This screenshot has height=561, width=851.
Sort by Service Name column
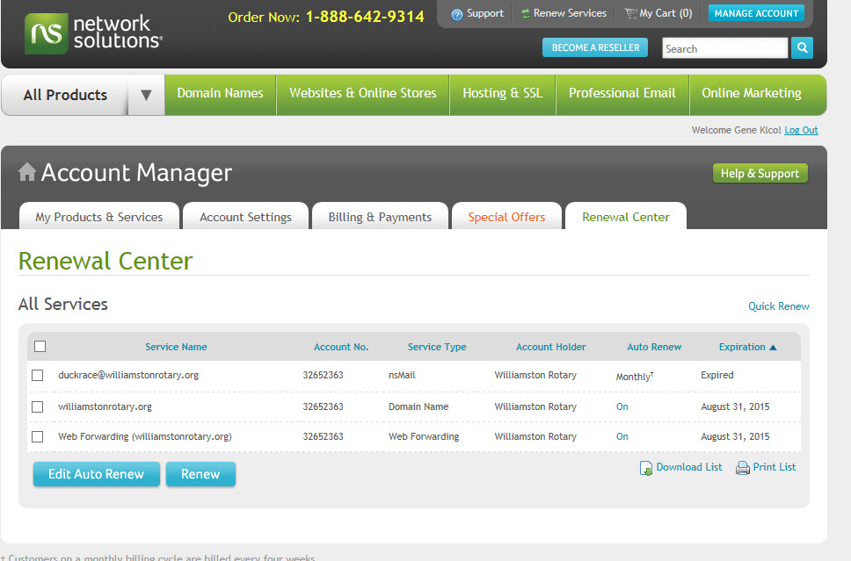pyautogui.click(x=176, y=347)
